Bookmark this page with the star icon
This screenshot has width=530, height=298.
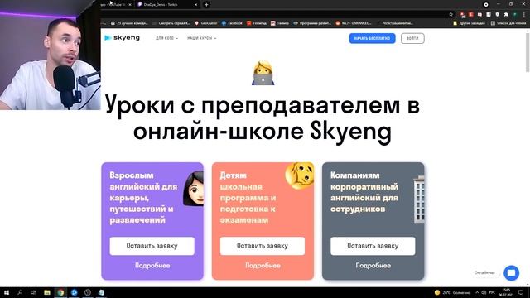pos(450,15)
